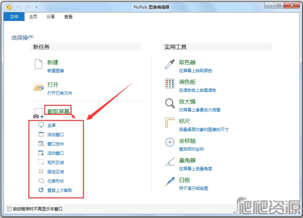
Task: Open the 白板 tool link
Action: pos(184,180)
